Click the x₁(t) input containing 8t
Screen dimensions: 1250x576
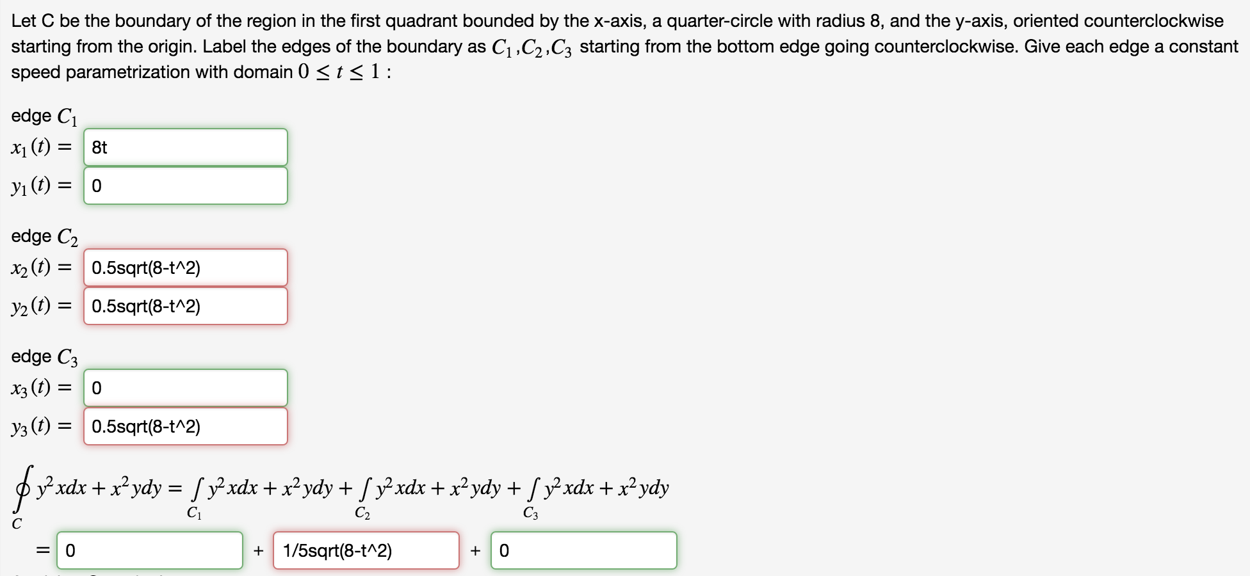[x=185, y=147]
